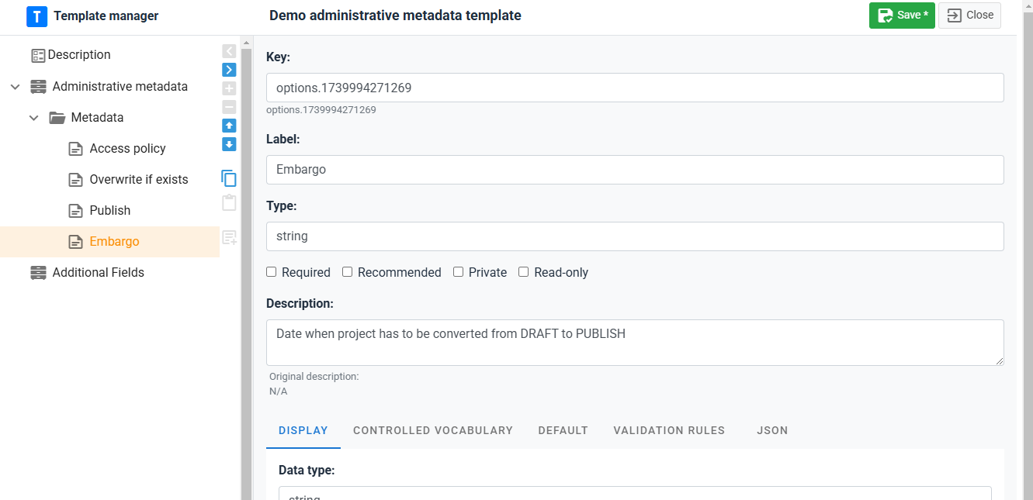Click the add-field icon below the clipboard
Screen dimensions: 1033x500
230,237
